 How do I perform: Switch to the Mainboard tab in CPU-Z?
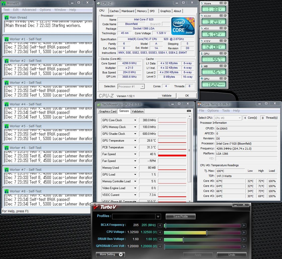point(128,11)
